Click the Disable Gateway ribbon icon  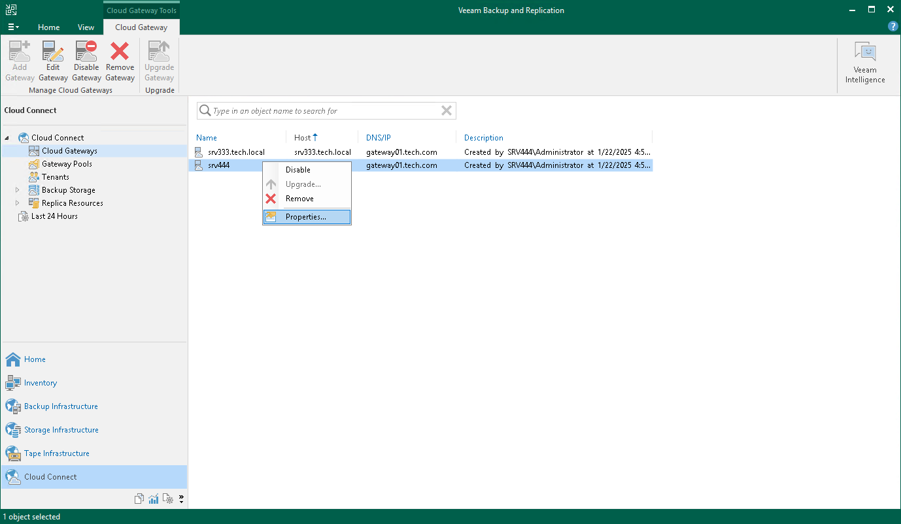[x=86, y=59]
